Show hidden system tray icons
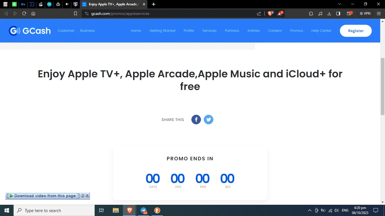Viewport: 385px width, 216px height. pos(309,210)
